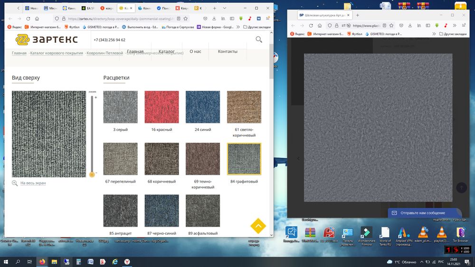Select the 16 красный carpet colour swatch
The width and height of the screenshot is (475, 267).
pyautogui.click(x=161, y=107)
